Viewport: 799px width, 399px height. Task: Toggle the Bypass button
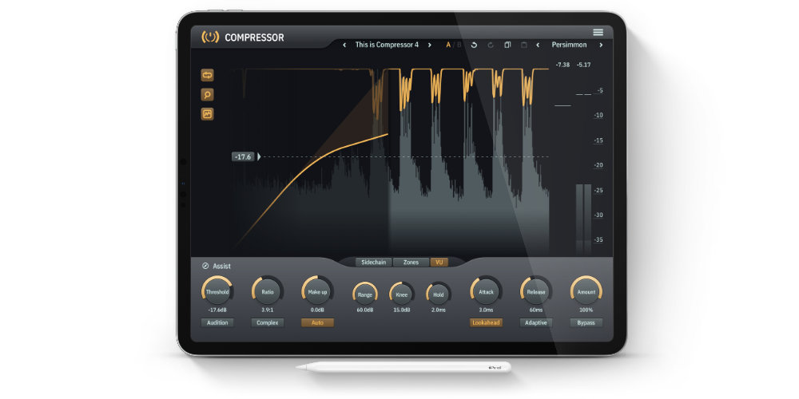(586, 322)
